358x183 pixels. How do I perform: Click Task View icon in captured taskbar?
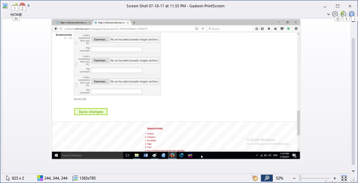coord(127,155)
